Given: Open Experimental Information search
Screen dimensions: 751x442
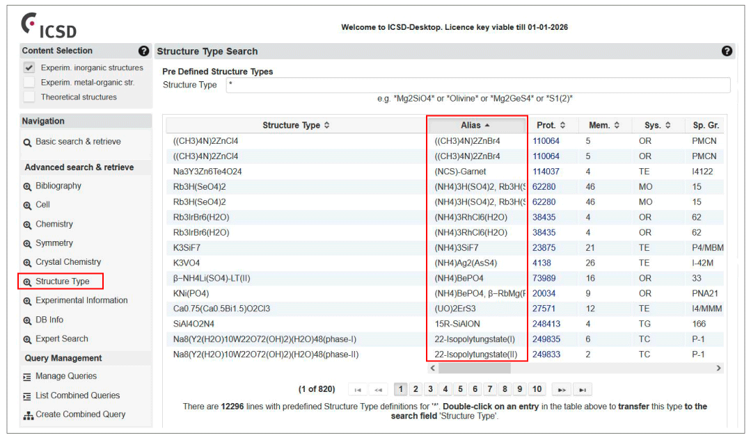Looking at the screenshot, I should point(82,300).
